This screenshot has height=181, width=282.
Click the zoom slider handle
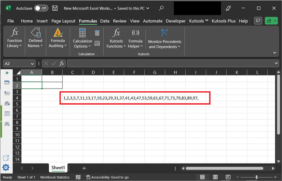point(256,177)
